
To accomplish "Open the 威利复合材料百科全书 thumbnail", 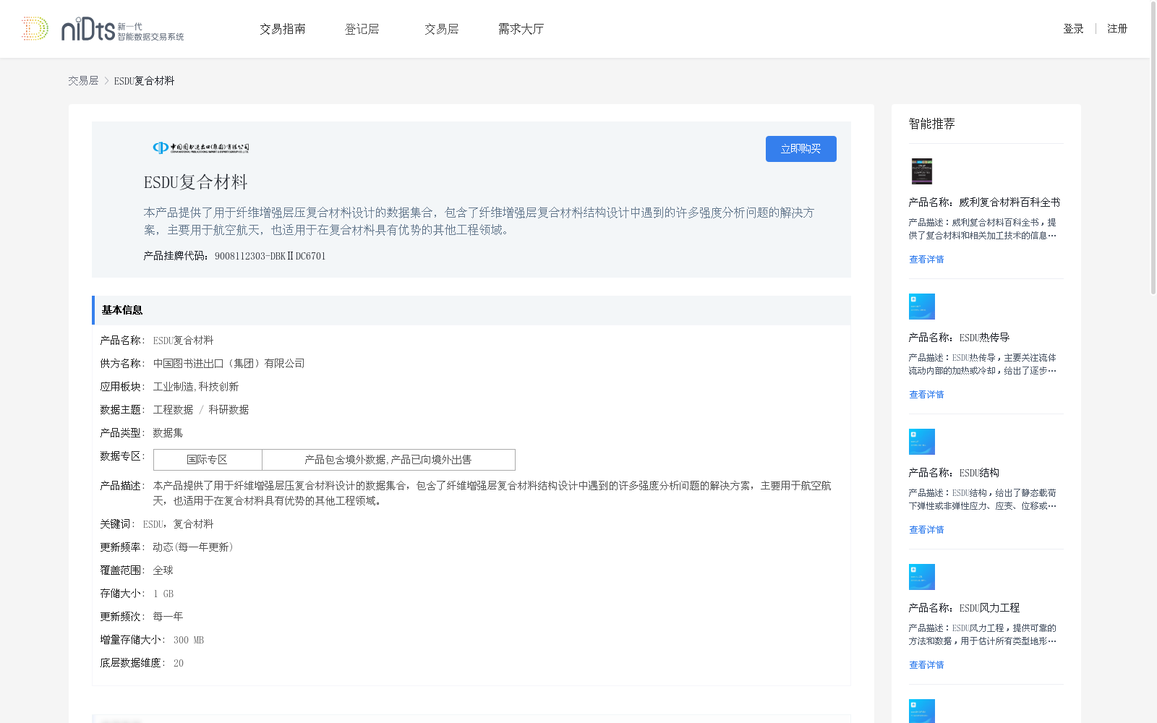I will (921, 171).
